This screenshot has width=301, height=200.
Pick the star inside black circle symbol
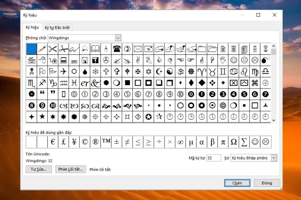[x=148, y=117]
